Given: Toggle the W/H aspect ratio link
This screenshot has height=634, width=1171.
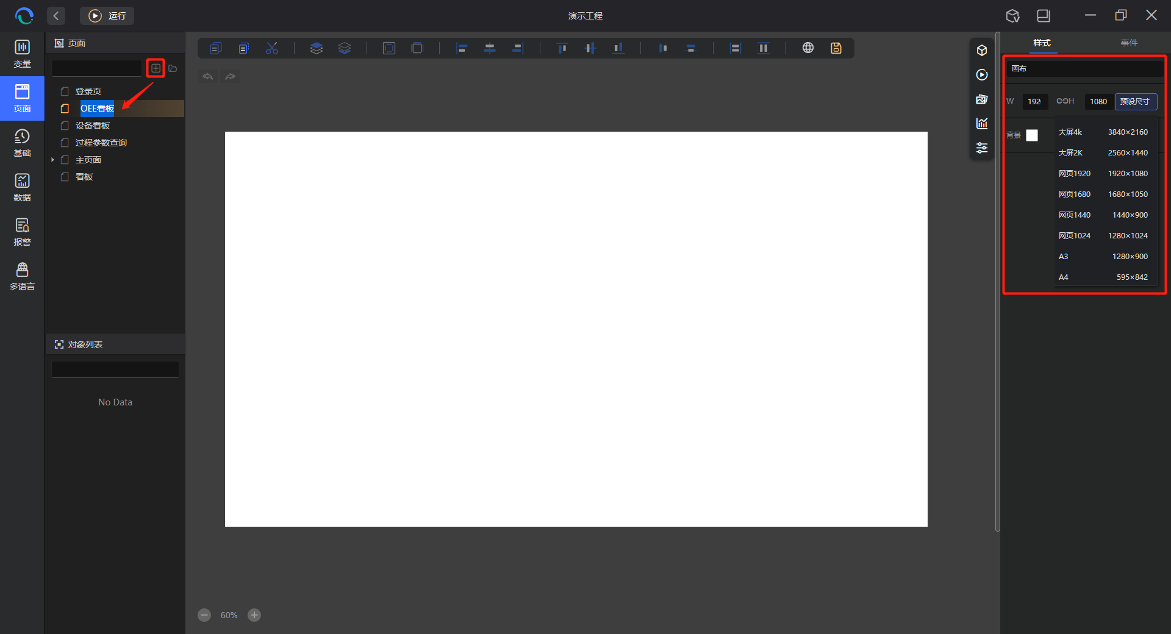Looking at the screenshot, I should [1061, 101].
